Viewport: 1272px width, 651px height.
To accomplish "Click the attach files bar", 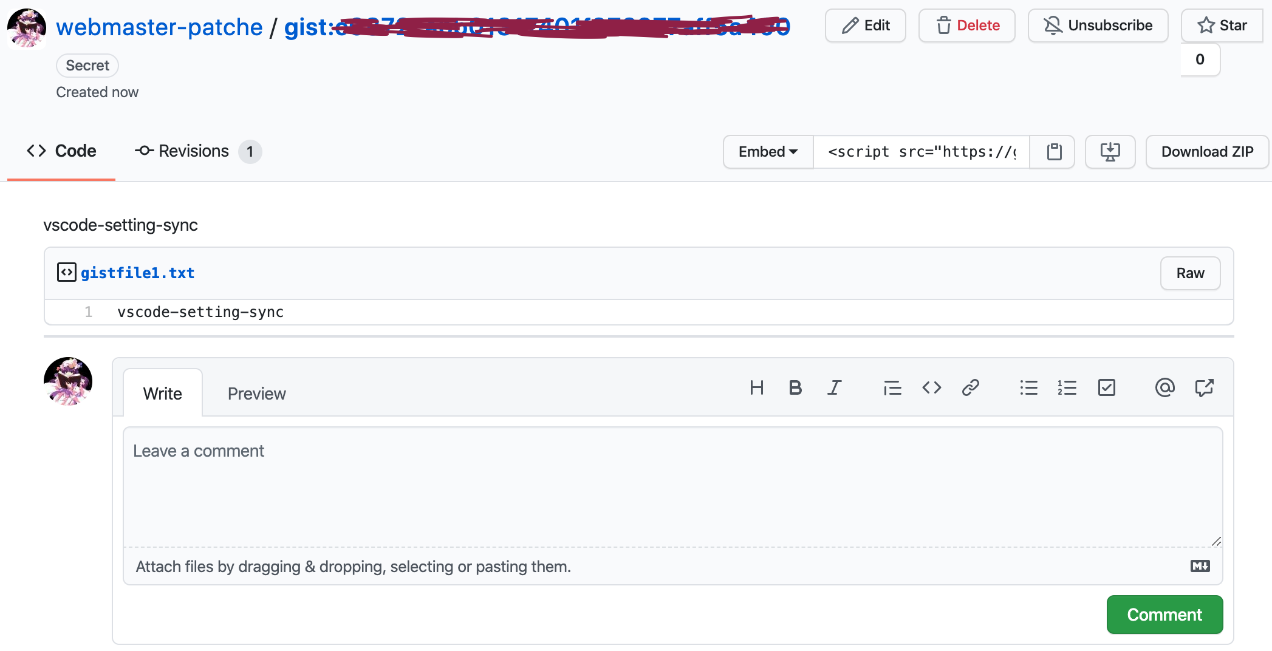I will pos(672,567).
